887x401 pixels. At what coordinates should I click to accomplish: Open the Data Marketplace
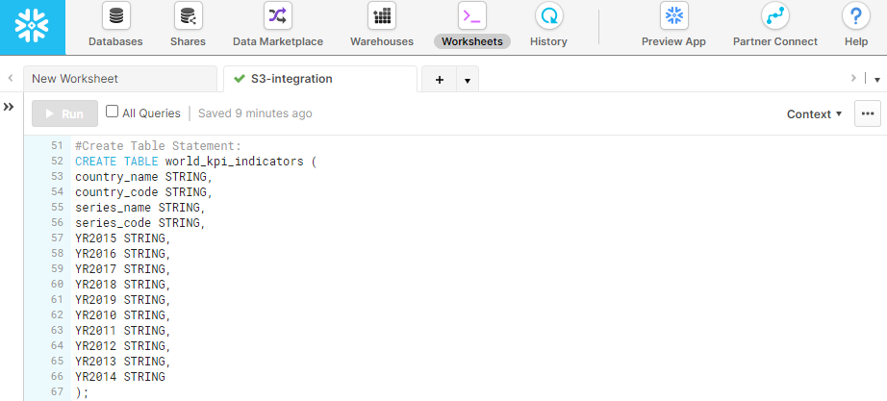click(277, 27)
